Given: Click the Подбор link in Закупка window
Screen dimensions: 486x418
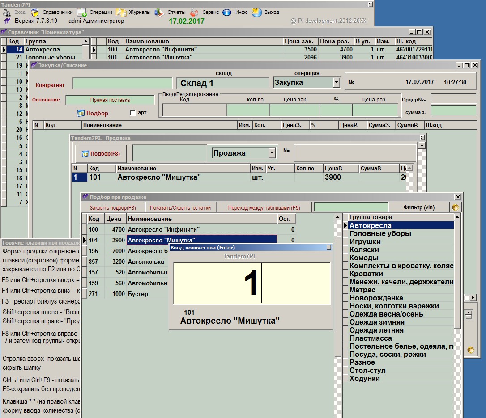Looking at the screenshot, I should tap(97, 113).
